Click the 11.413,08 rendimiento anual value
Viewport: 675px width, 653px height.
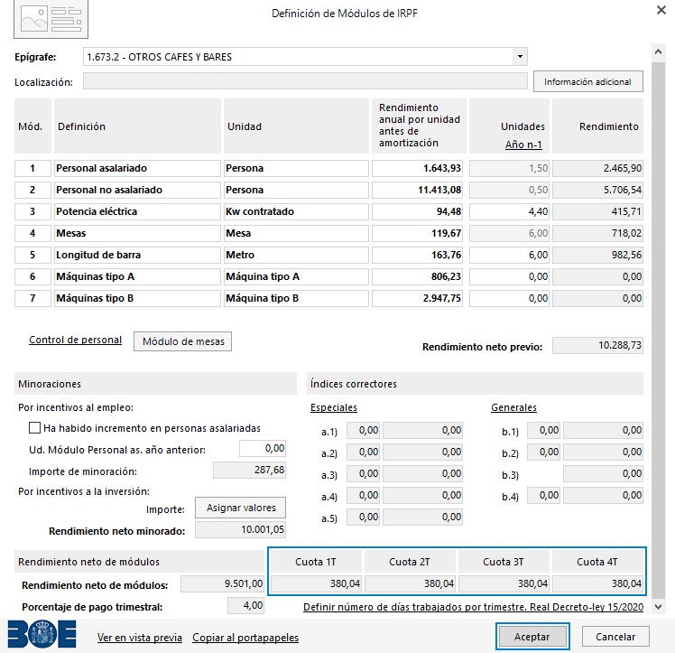pos(417,190)
